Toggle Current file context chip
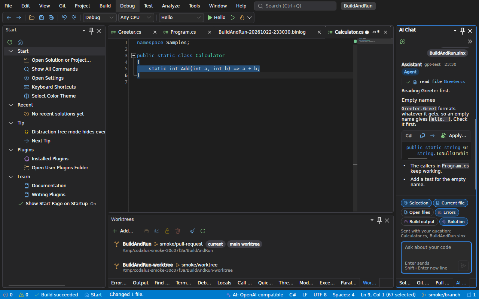 coord(451,203)
